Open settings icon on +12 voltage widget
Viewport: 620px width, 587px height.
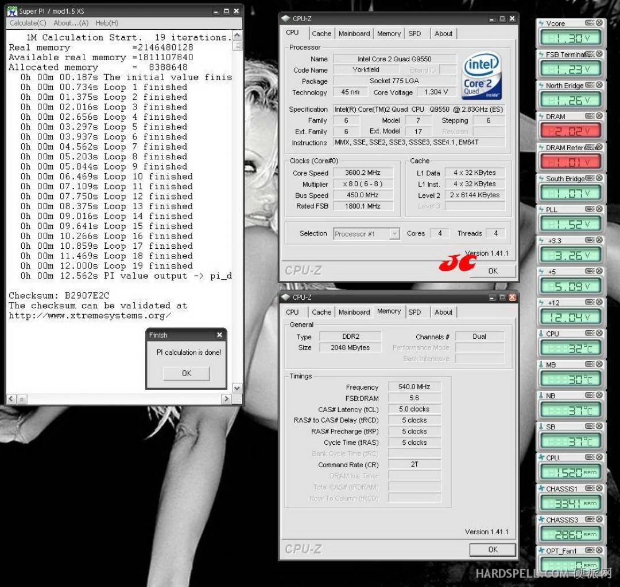click(590, 302)
